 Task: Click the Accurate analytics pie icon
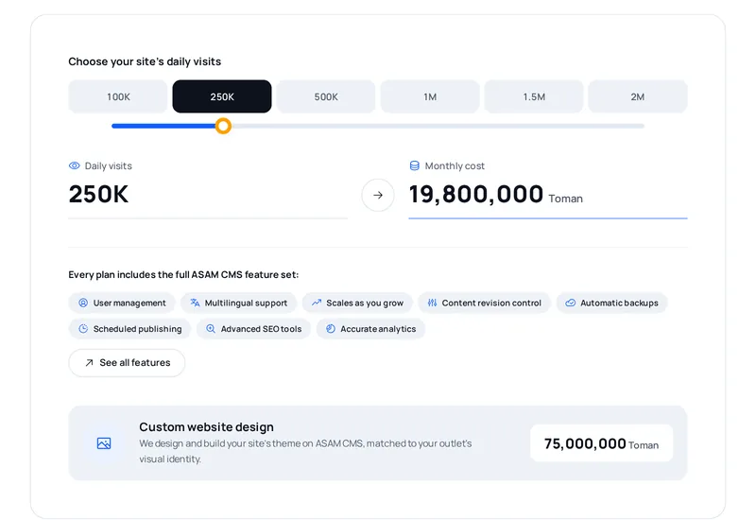point(330,328)
